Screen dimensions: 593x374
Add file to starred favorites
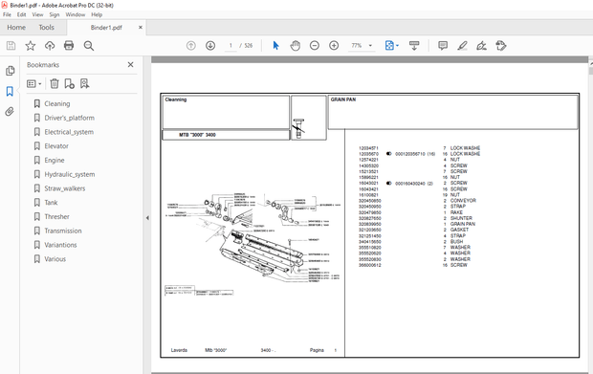31,46
